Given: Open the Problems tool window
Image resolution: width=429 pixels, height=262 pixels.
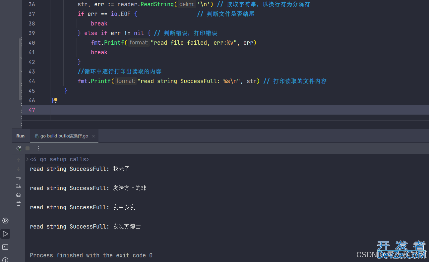Looking at the screenshot, I should pos(5,260).
